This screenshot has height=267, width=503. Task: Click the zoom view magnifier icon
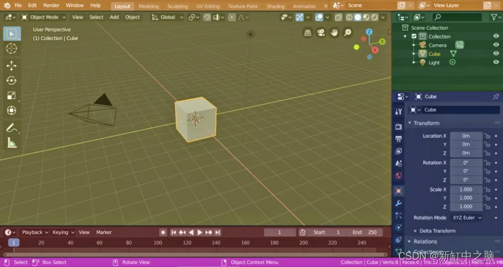coord(348,33)
